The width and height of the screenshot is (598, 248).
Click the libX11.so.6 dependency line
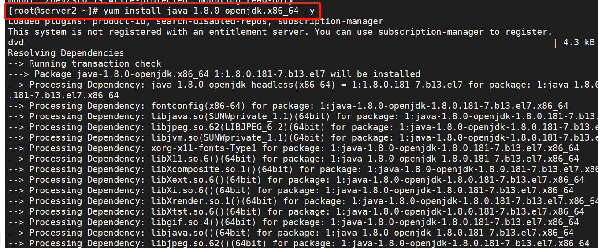tap(293, 159)
